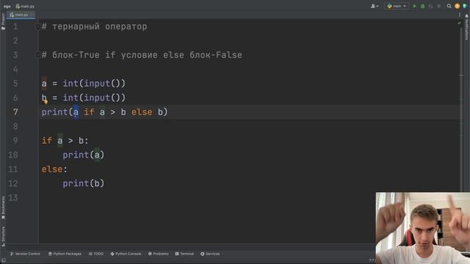Open the Project tool window side tab
The width and height of the screenshot is (470, 264).
(3, 21)
